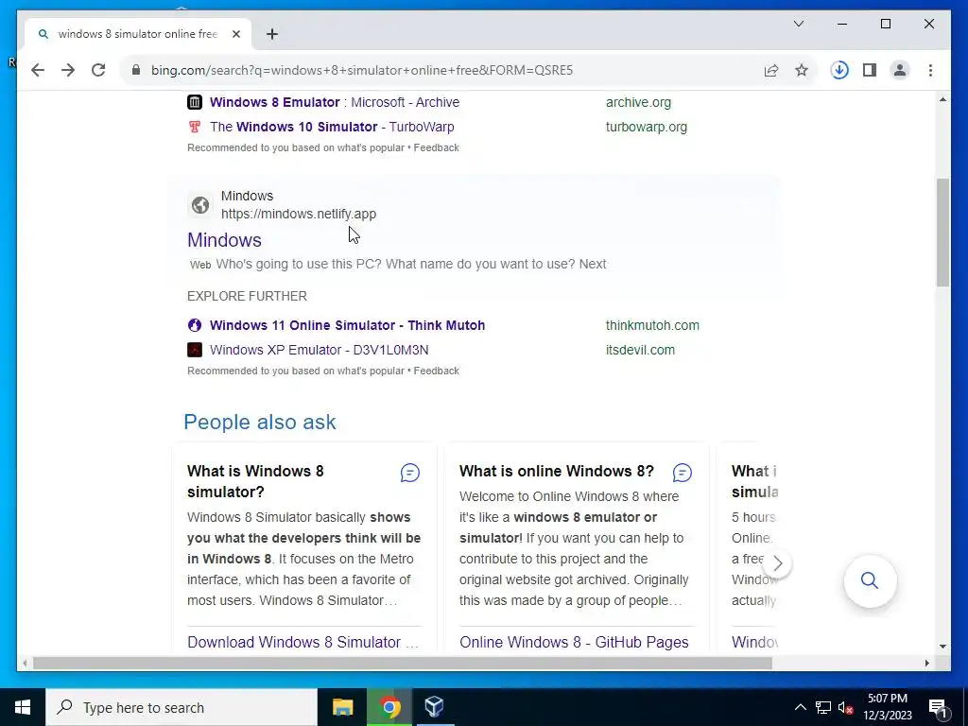This screenshot has width=968, height=726.
Task: Open Windows 8 Emulator Microsoft Archive link
Action: pyautogui.click(x=334, y=102)
